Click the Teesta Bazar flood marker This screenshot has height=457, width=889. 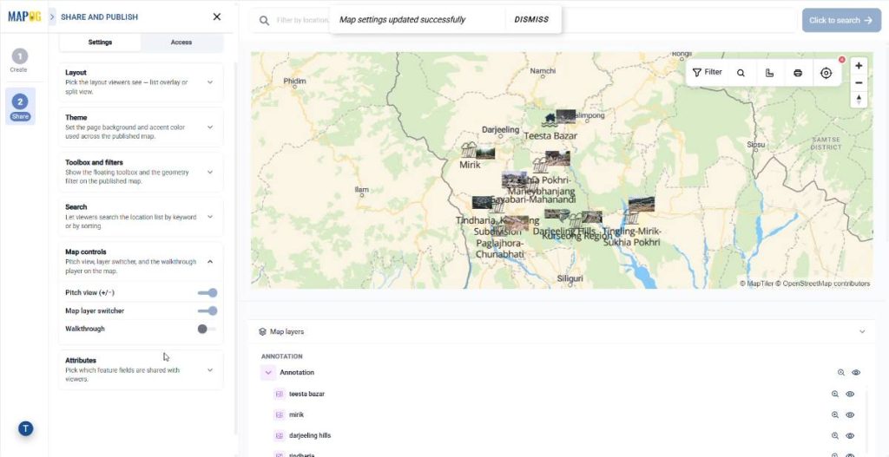click(x=550, y=120)
